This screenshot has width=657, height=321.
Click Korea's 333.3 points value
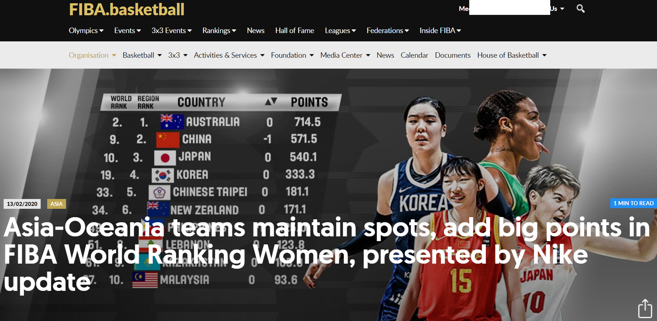pos(300,174)
